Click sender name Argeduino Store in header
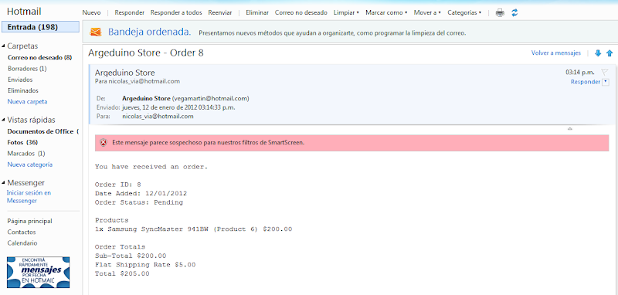The height and width of the screenshot is (295, 618). pos(125,73)
